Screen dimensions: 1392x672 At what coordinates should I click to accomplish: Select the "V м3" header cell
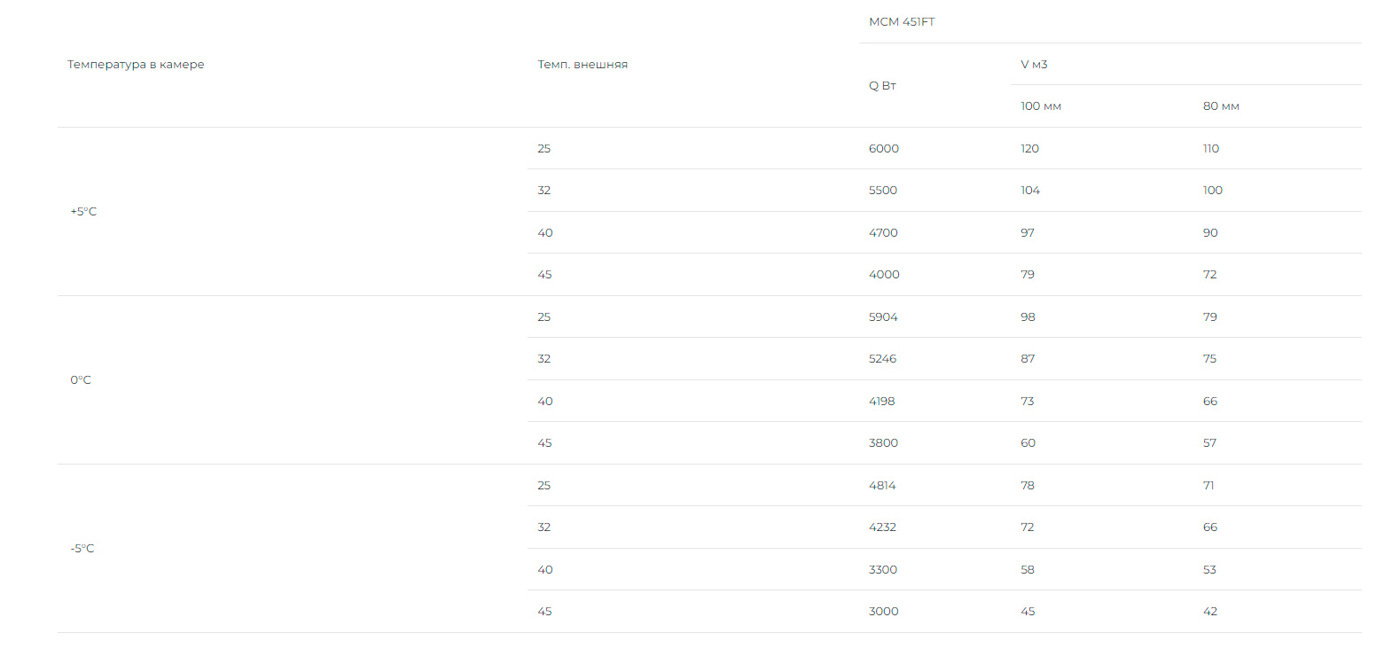[1034, 65]
